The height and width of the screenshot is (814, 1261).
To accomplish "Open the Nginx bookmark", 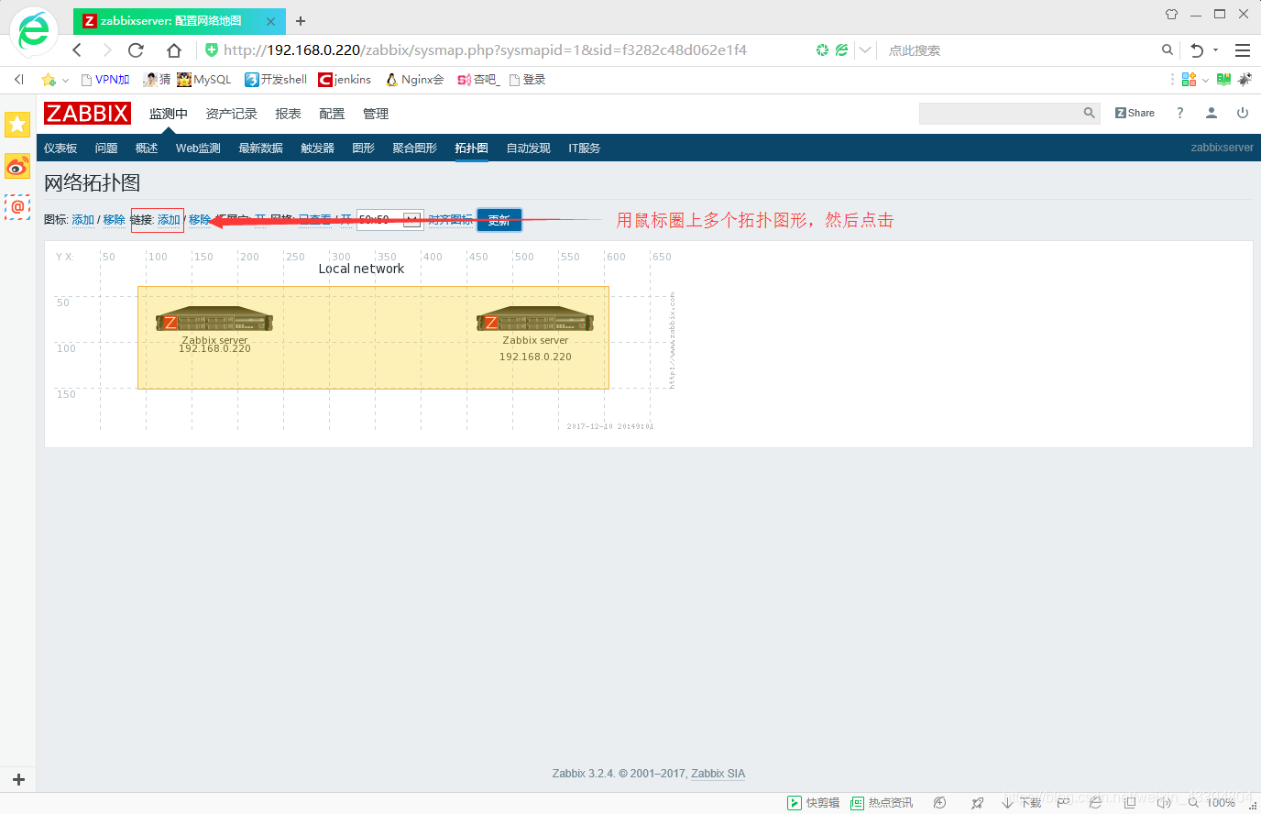I will click(414, 80).
